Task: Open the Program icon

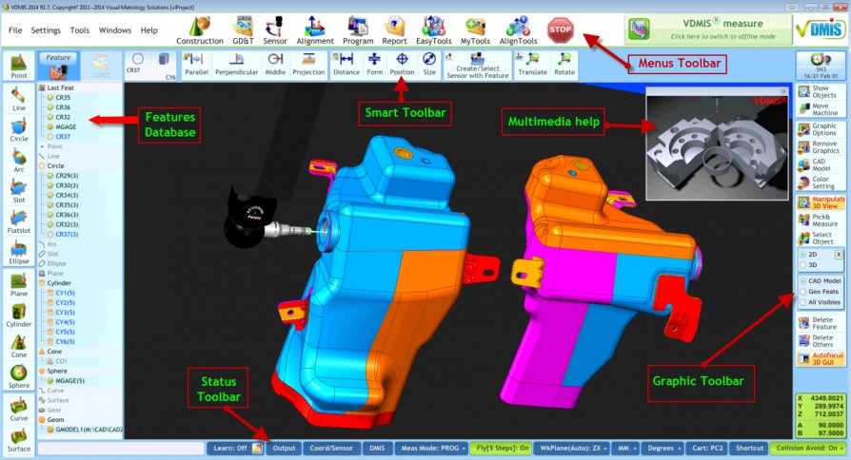Action: pyautogui.click(x=358, y=30)
